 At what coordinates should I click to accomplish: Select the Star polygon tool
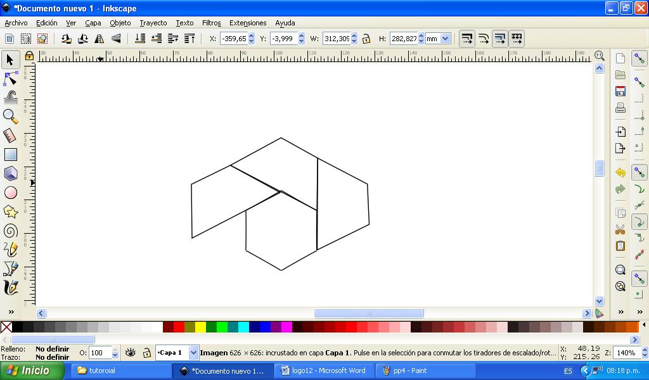point(10,212)
